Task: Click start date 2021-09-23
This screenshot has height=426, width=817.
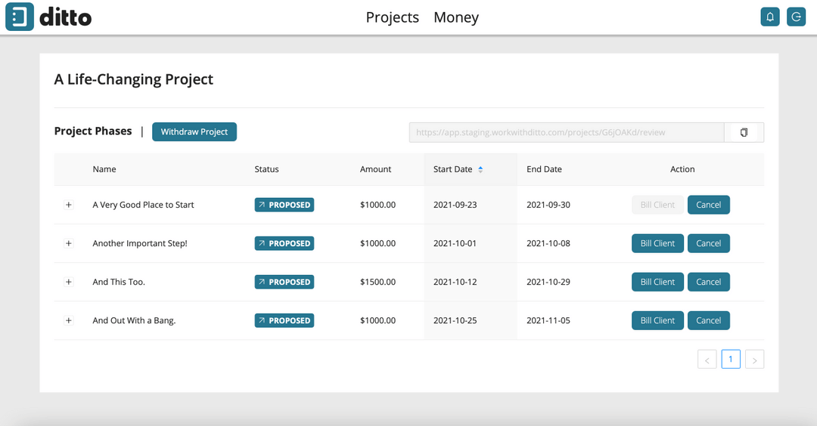Action: coord(455,205)
